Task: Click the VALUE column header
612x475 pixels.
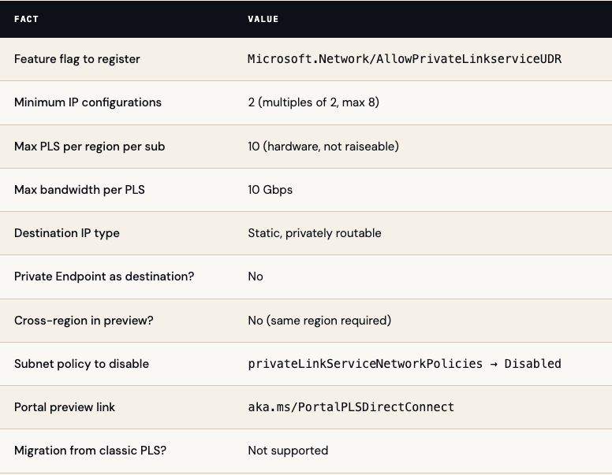Action: [263, 19]
